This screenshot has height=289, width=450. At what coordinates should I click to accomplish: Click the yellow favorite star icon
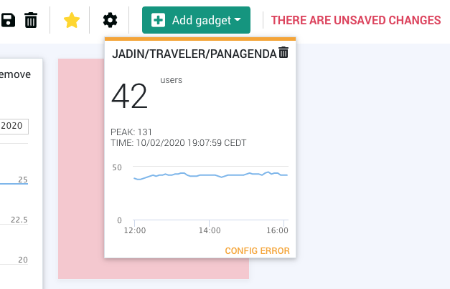71,20
